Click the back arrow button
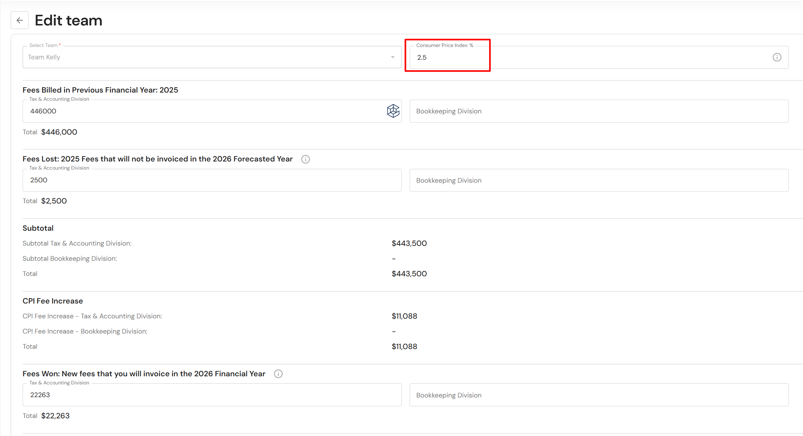This screenshot has height=436, width=803. (x=19, y=20)
